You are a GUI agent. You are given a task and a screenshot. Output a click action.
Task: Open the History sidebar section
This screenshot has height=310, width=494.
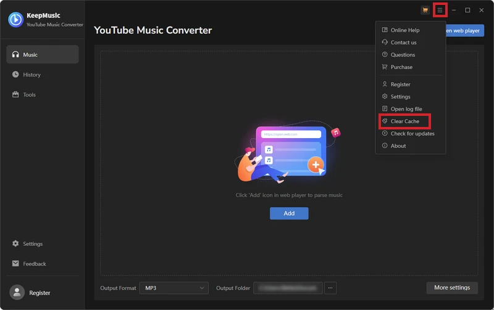click(43, 75)
